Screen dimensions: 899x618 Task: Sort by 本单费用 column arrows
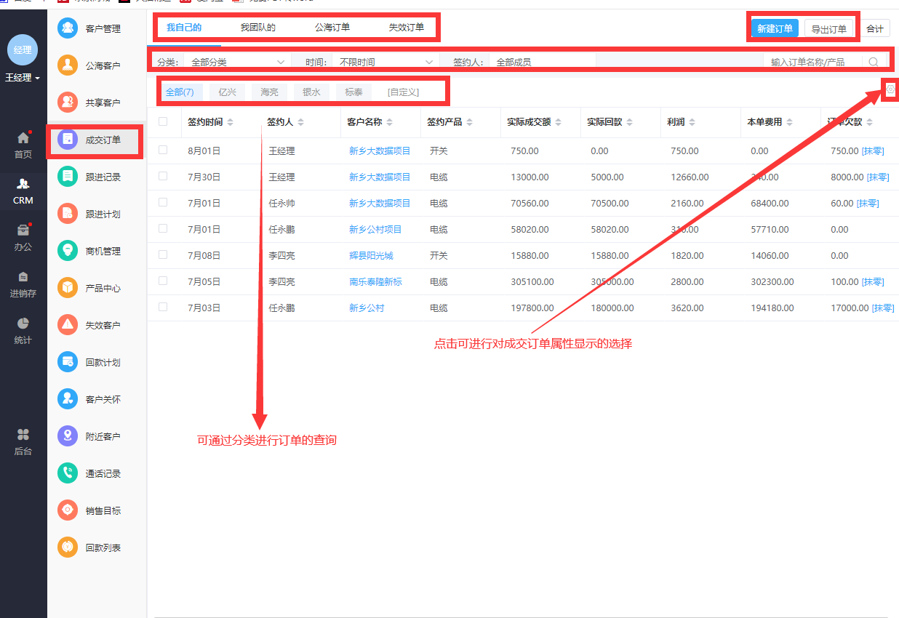pyautogui.click(x=789, y=122)
